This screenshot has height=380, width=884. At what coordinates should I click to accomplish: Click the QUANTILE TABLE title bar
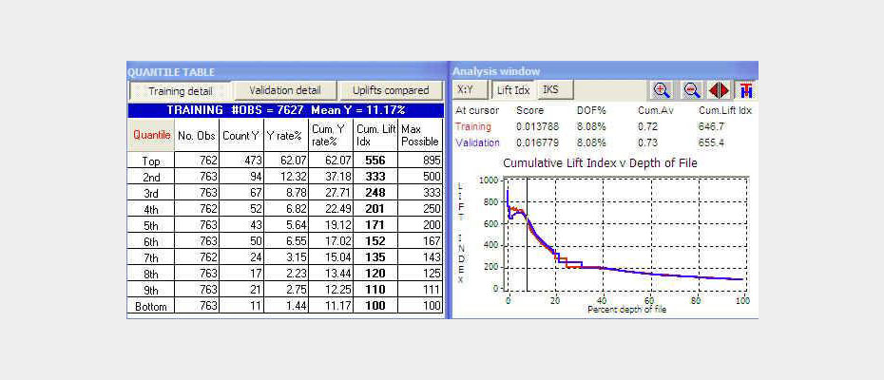coord(286,71)
